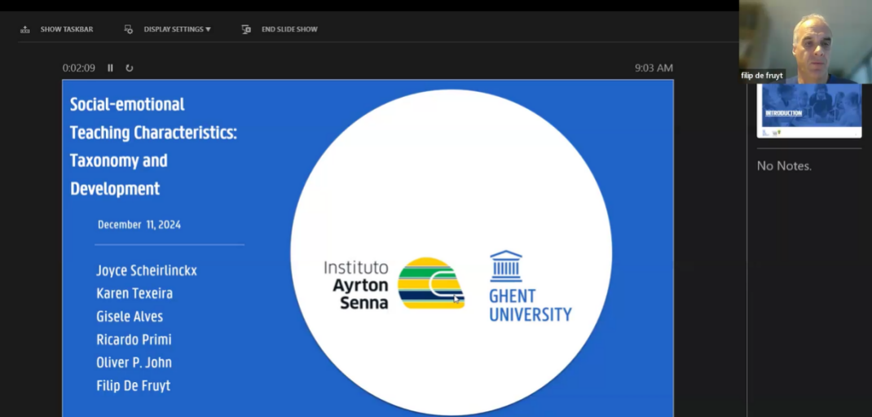The height and width of the screenshot is (417, 872).
Task: Pause the presentation timer
Action: [110, 68]
